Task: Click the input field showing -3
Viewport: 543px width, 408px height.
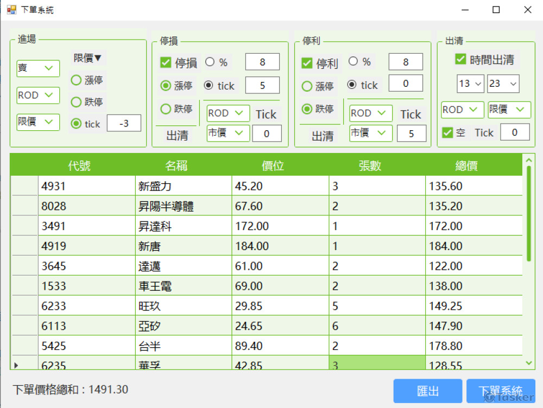Action: tap(124, 123)
